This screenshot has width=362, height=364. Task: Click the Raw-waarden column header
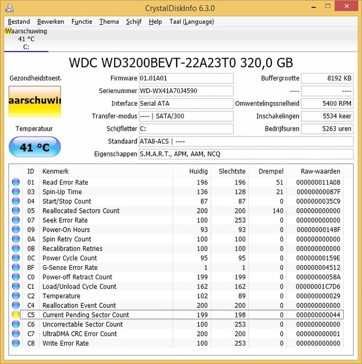tap(315, 171)
